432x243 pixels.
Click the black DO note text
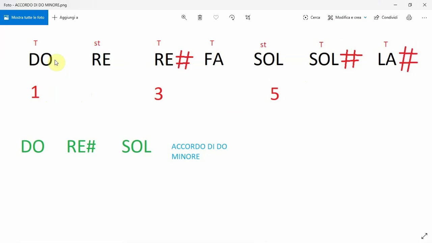[x=40, y=60]
